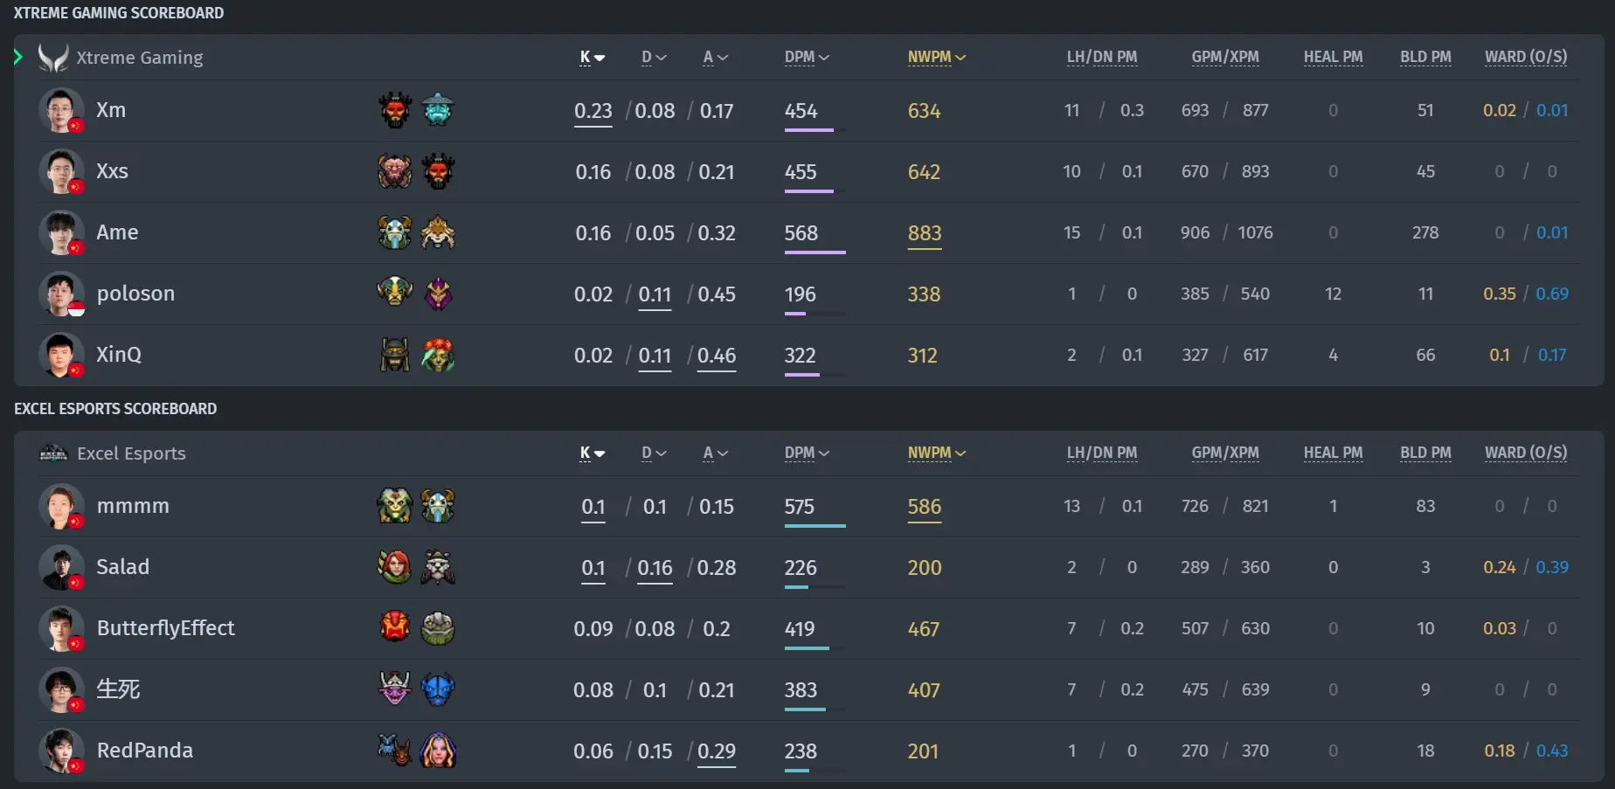
Task: Sort Xtreme Gaming table by DPM
Action: [x=806, y=58]
